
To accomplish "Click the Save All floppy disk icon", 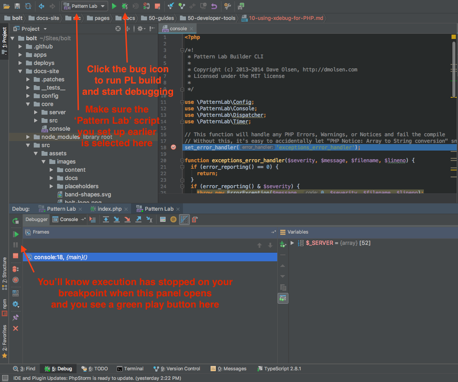I will click(x=17, y=6).
